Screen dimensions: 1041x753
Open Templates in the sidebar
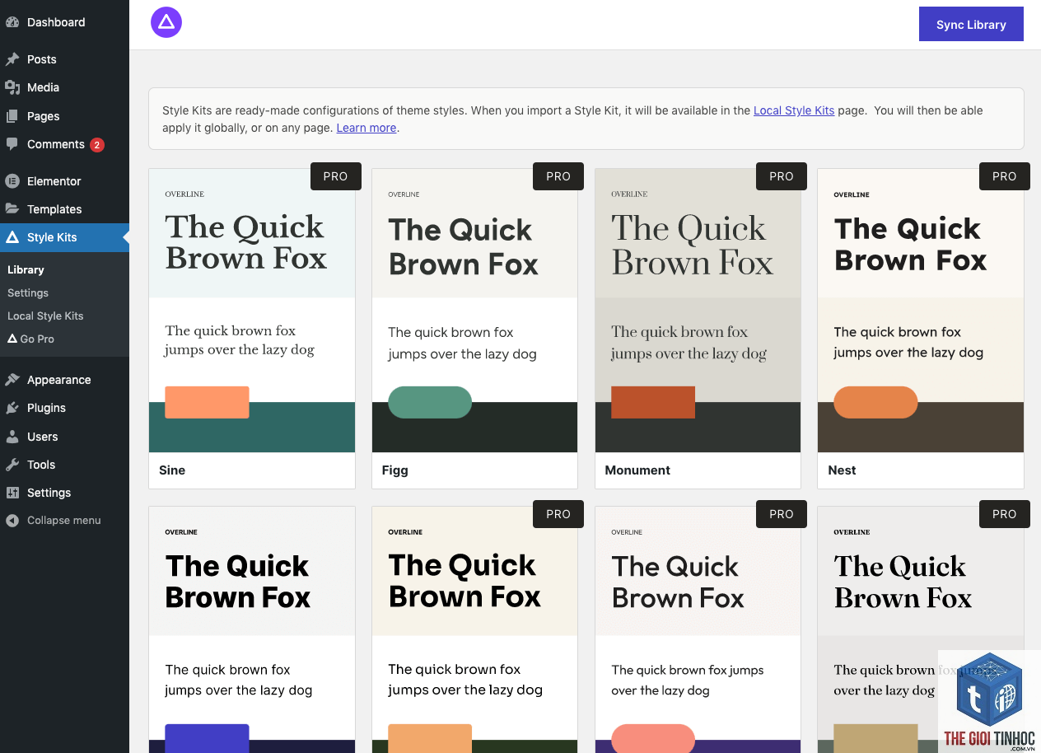[x=64, y=209]
